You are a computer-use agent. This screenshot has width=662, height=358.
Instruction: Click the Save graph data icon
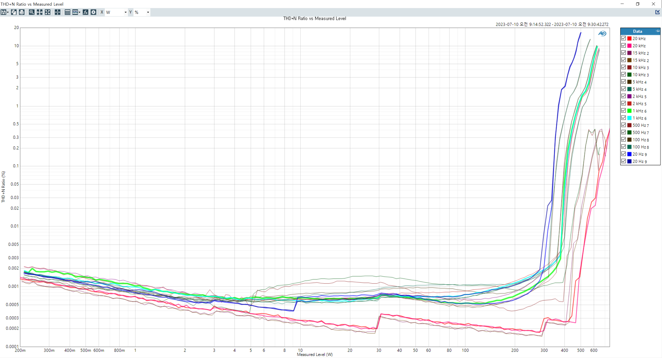click(x=3, y=12)
